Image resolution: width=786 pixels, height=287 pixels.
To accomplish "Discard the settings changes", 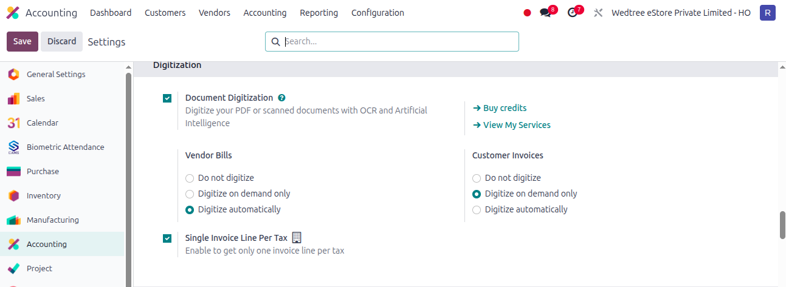I will pyautogui.click(x=62, y=41).
